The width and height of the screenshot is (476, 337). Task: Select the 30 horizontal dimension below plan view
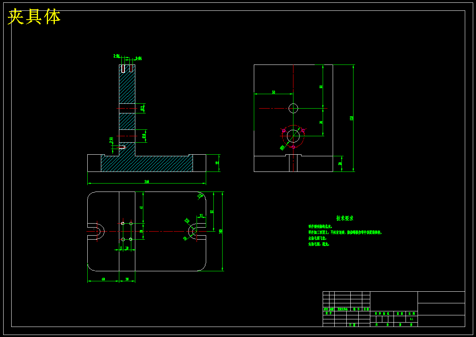point(127,279)
